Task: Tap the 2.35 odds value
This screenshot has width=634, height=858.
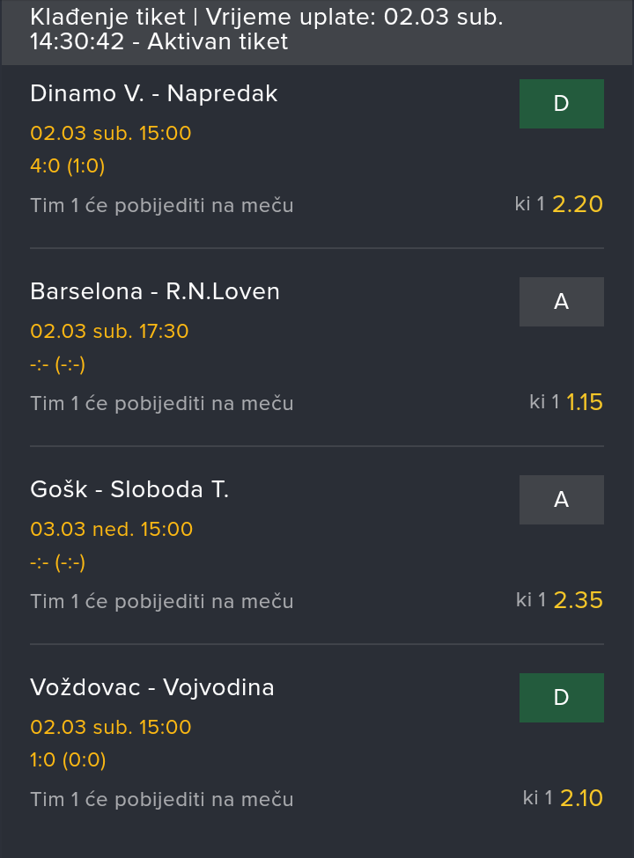Action: pyautogui.click(x=578, y=600)
